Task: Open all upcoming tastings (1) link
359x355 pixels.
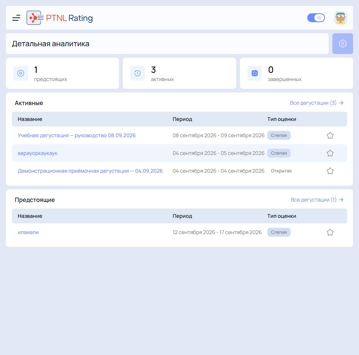Action: [317, 200]
